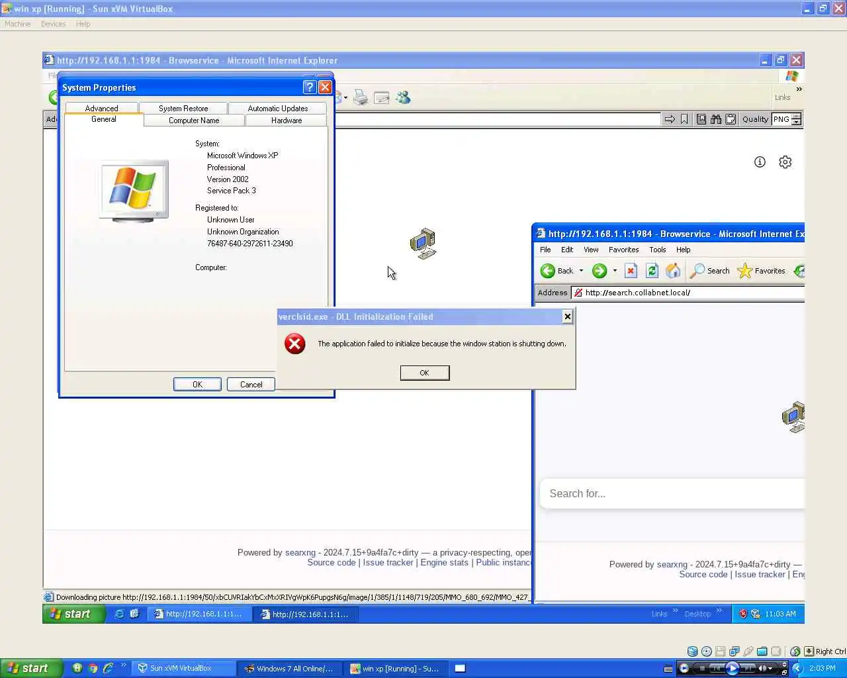Open File menu in inner IE window
Viewport: 847px width, 678px height.
545,250
